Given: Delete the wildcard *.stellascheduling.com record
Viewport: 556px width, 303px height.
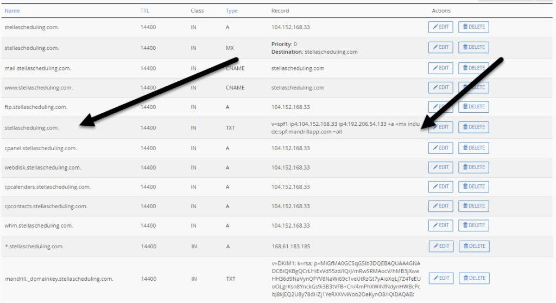Looking at the screenshot, I should (474, 246).
